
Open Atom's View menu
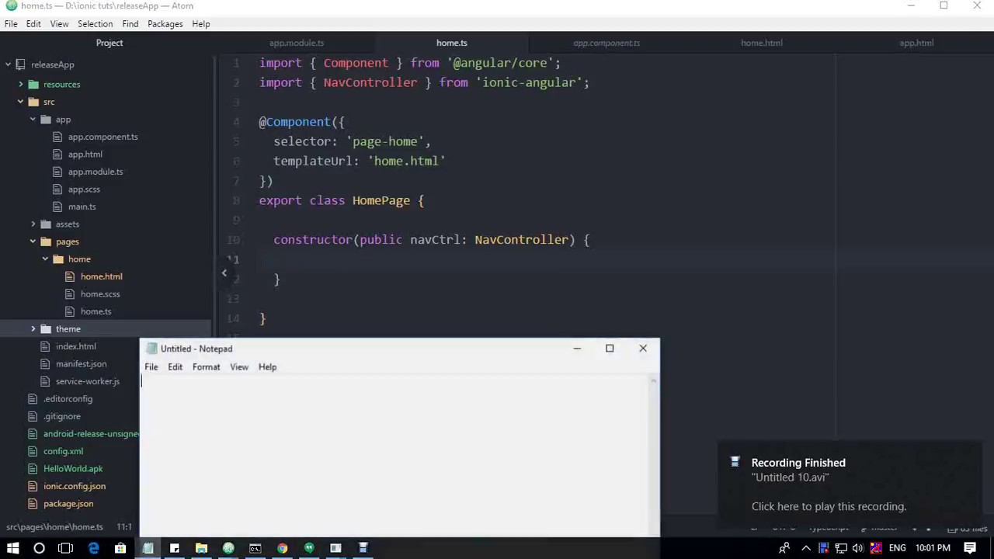59,24
